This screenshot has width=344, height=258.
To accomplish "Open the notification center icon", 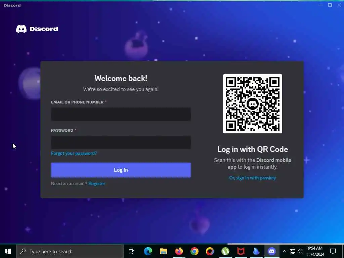I will (333, 251).
